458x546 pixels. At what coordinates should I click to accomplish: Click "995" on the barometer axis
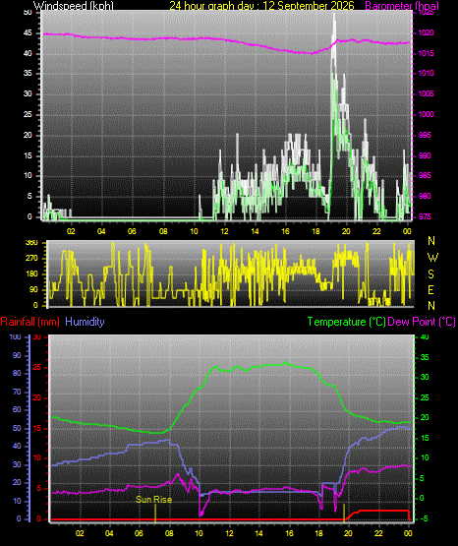[425, 135]
